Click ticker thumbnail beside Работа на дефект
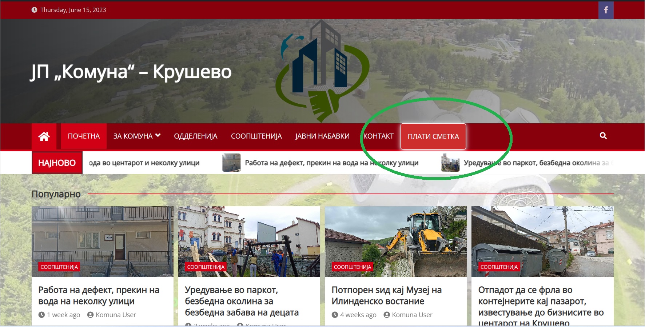The width and height of the screenshot is (645, 327). tap(231, 163)
